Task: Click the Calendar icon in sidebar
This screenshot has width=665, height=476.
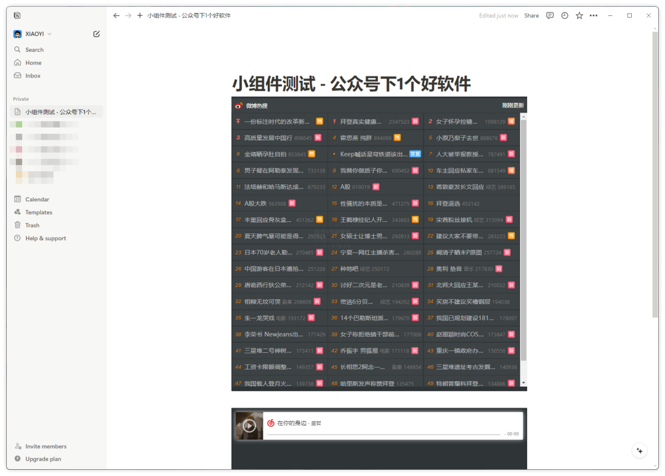Action: (17, 199)
